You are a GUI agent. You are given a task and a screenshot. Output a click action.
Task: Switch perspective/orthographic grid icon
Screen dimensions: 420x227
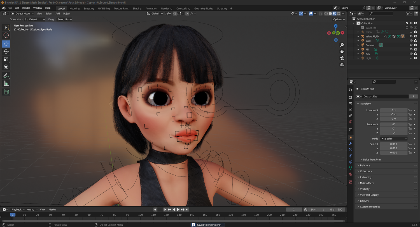click(x=342, y=65)
